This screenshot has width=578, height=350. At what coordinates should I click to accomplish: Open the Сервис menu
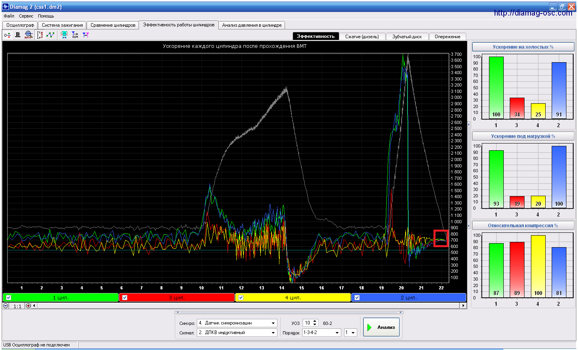26,16
